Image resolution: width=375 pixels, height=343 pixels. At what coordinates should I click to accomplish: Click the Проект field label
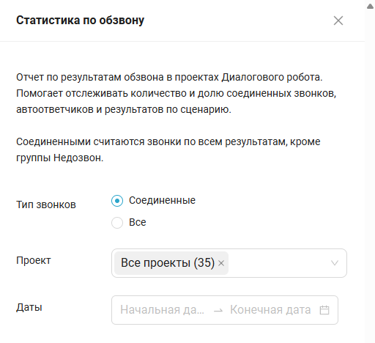[x=34, y=260]
